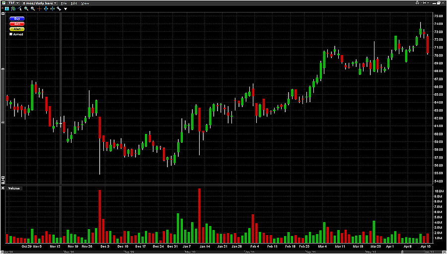Image resolution: width=447 pixels, height=254 pixels.
Task: Click the link-windows icon in title bar
Action: (3, 3)
